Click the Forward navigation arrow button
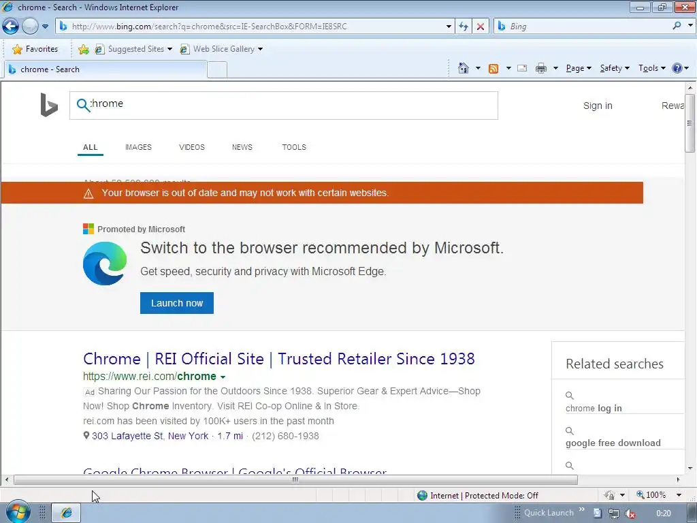Screen dimensions: 697x523 coord(30,27)
